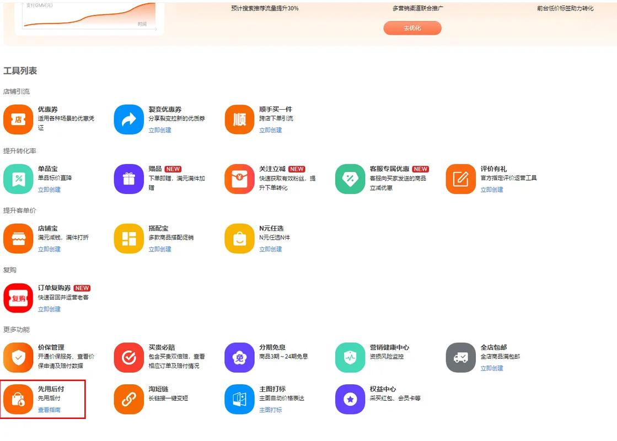Click the 价保管理 title text

coord(51,347)
